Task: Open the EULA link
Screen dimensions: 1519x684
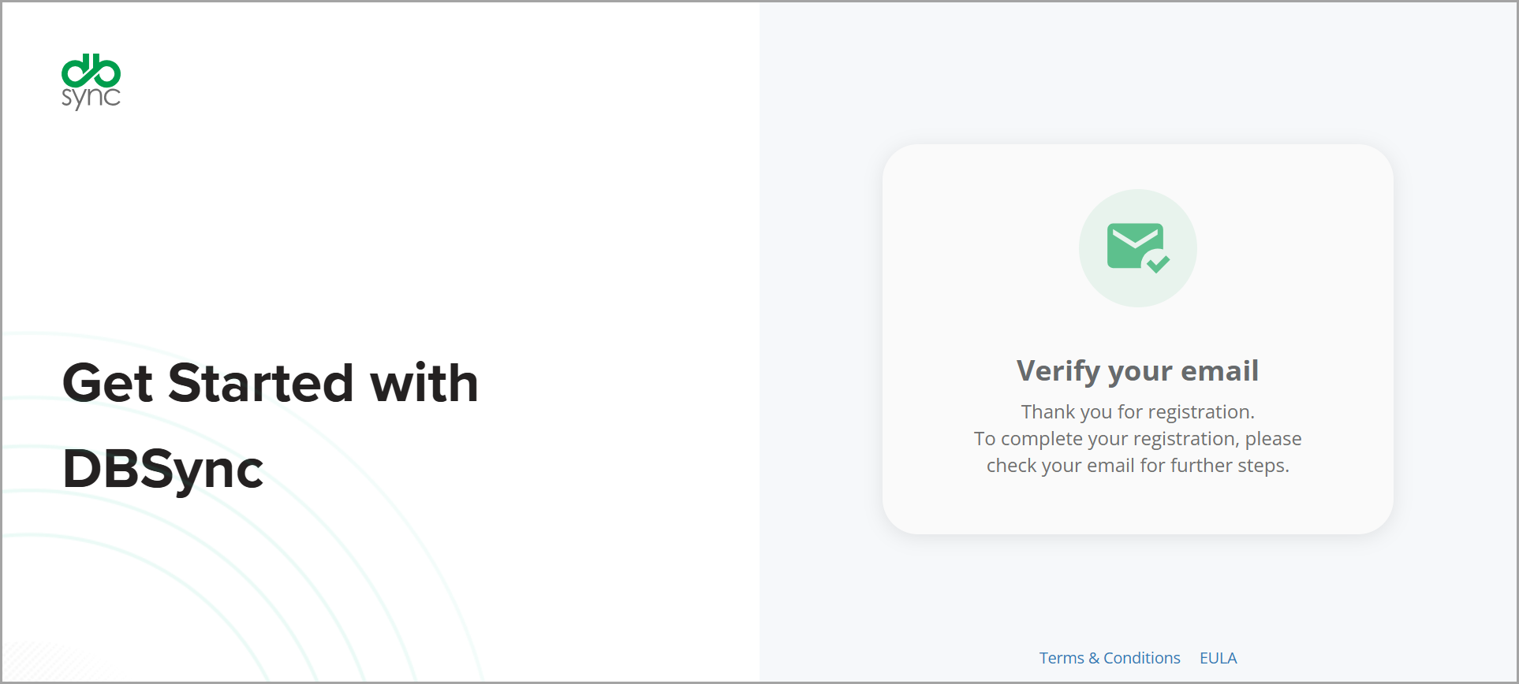Action: point(1218,658)
